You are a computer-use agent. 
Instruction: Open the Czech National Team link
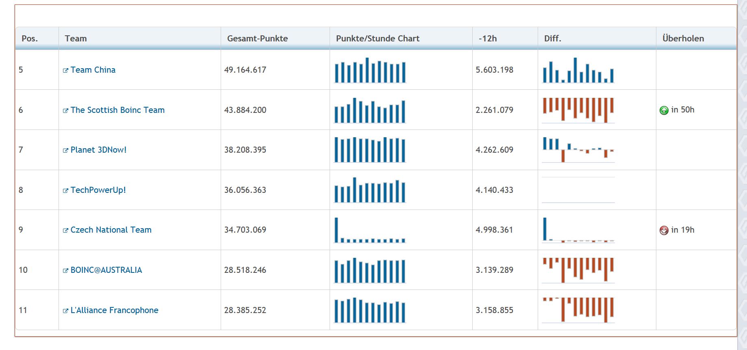tap(111, 230)
